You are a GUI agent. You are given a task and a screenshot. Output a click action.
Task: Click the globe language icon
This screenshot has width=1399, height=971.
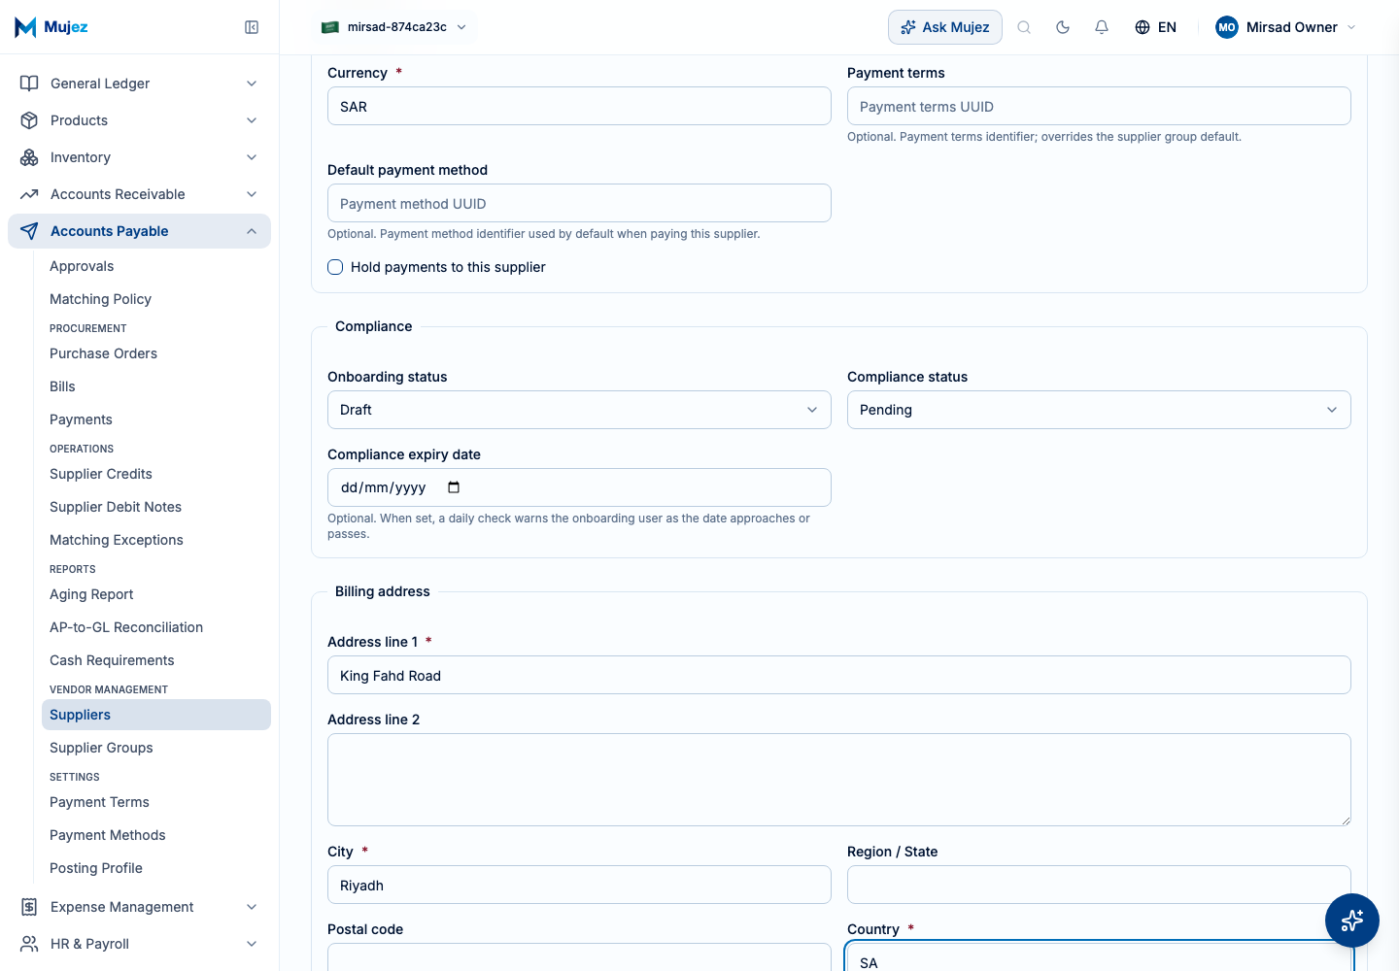pyautogui.click(x=1143, y=27)
